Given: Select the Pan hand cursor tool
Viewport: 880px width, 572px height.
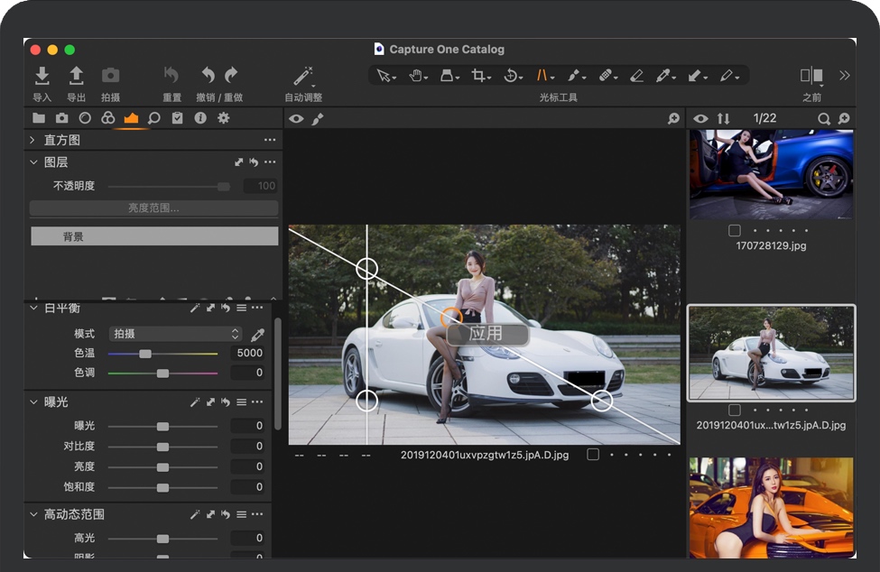Looking at the screenshot, I should 417,76.
